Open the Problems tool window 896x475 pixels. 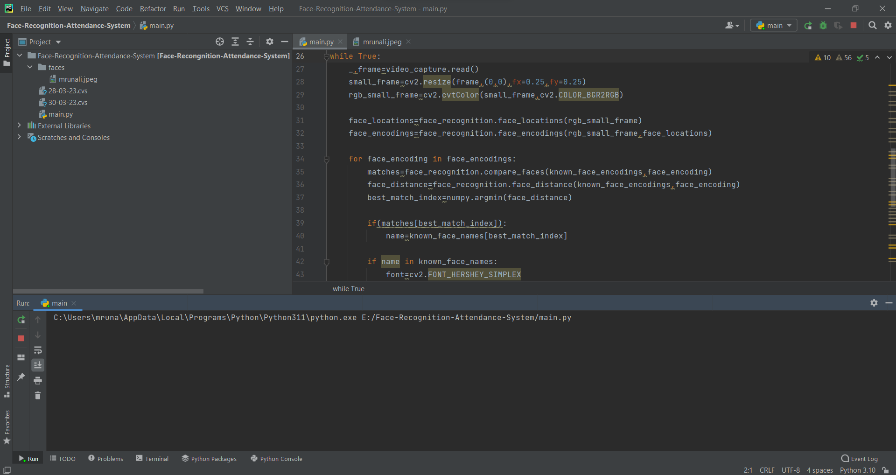click(x=105, y=459)
